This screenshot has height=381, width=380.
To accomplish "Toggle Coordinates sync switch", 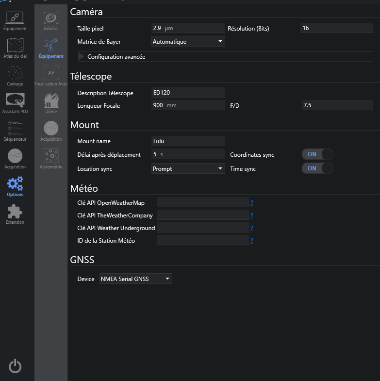I will pos(317,154).
